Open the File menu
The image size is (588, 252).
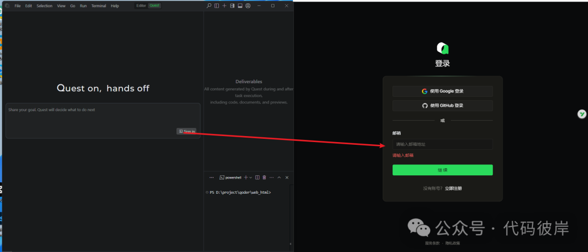17,5
